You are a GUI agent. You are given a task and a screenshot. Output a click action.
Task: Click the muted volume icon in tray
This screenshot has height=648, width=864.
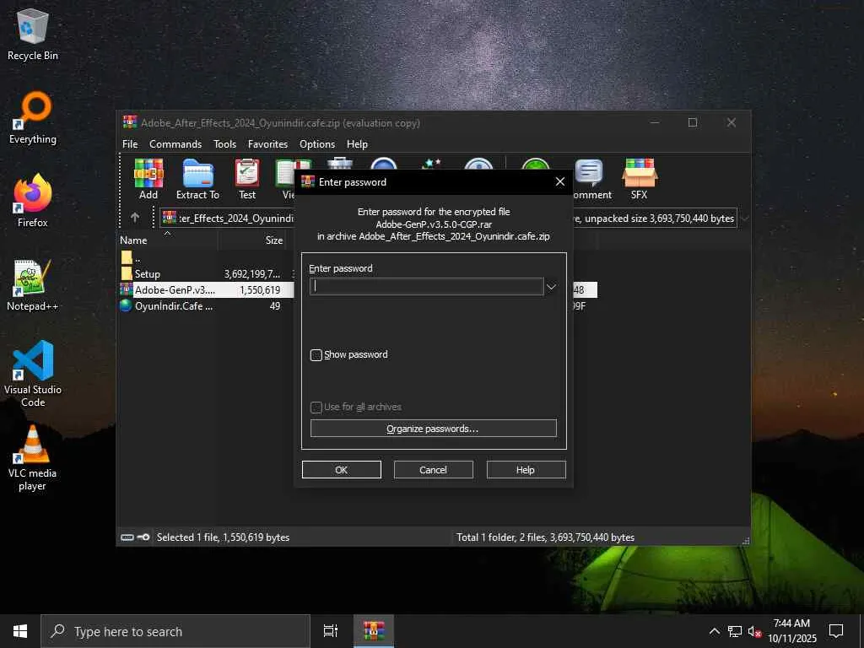(x=754, y=631)
